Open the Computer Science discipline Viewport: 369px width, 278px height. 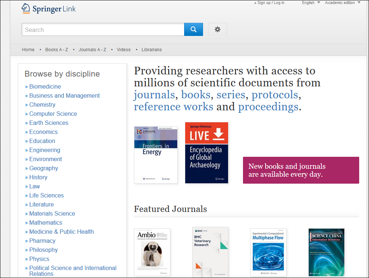(53, 114)
